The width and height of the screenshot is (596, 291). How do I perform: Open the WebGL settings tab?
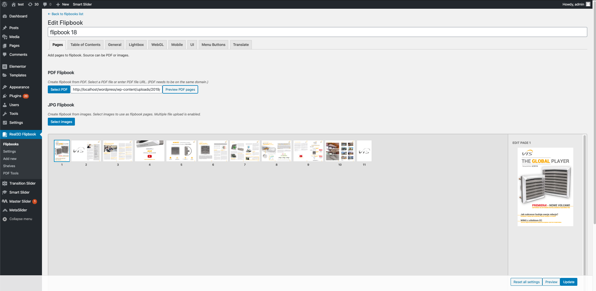click(157, 44)
